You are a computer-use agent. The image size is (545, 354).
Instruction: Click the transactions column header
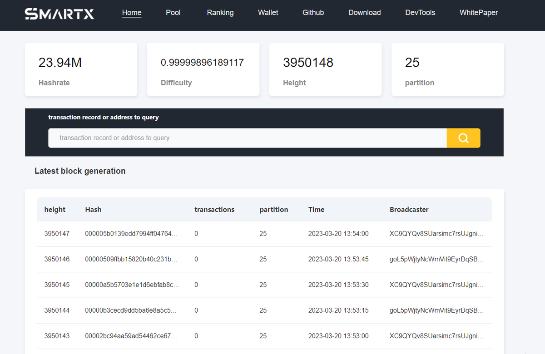click(214, 210)
